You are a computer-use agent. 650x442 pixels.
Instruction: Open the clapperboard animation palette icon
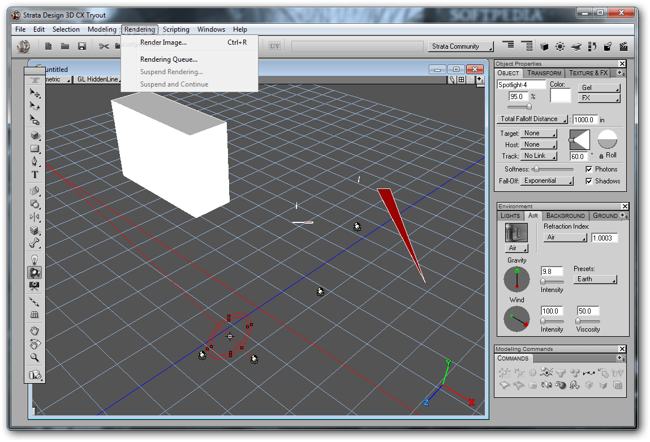tap(623, 46)
